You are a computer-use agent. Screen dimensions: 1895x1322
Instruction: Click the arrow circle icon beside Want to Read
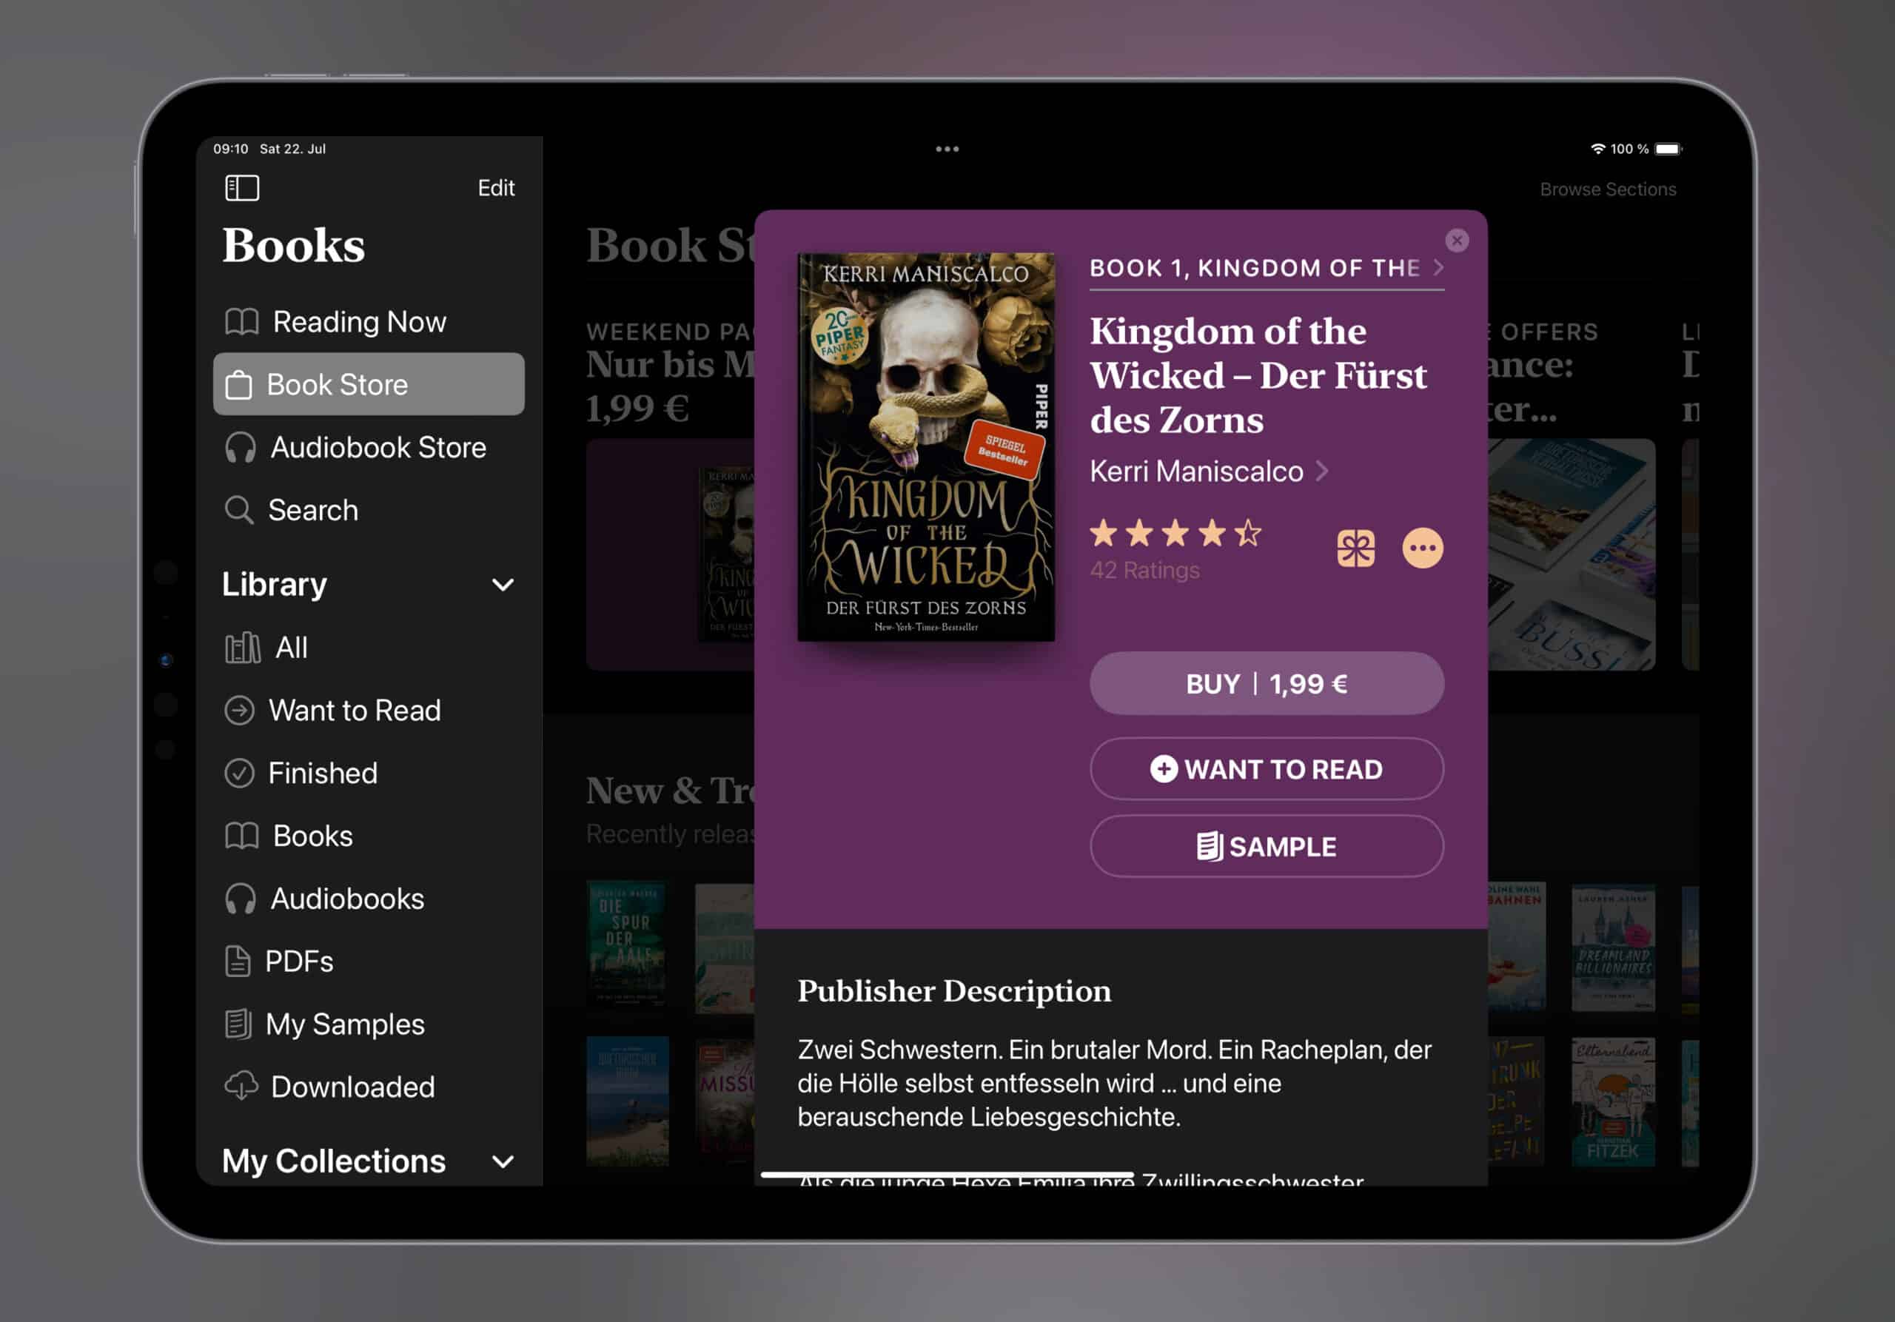coord(239,711)
